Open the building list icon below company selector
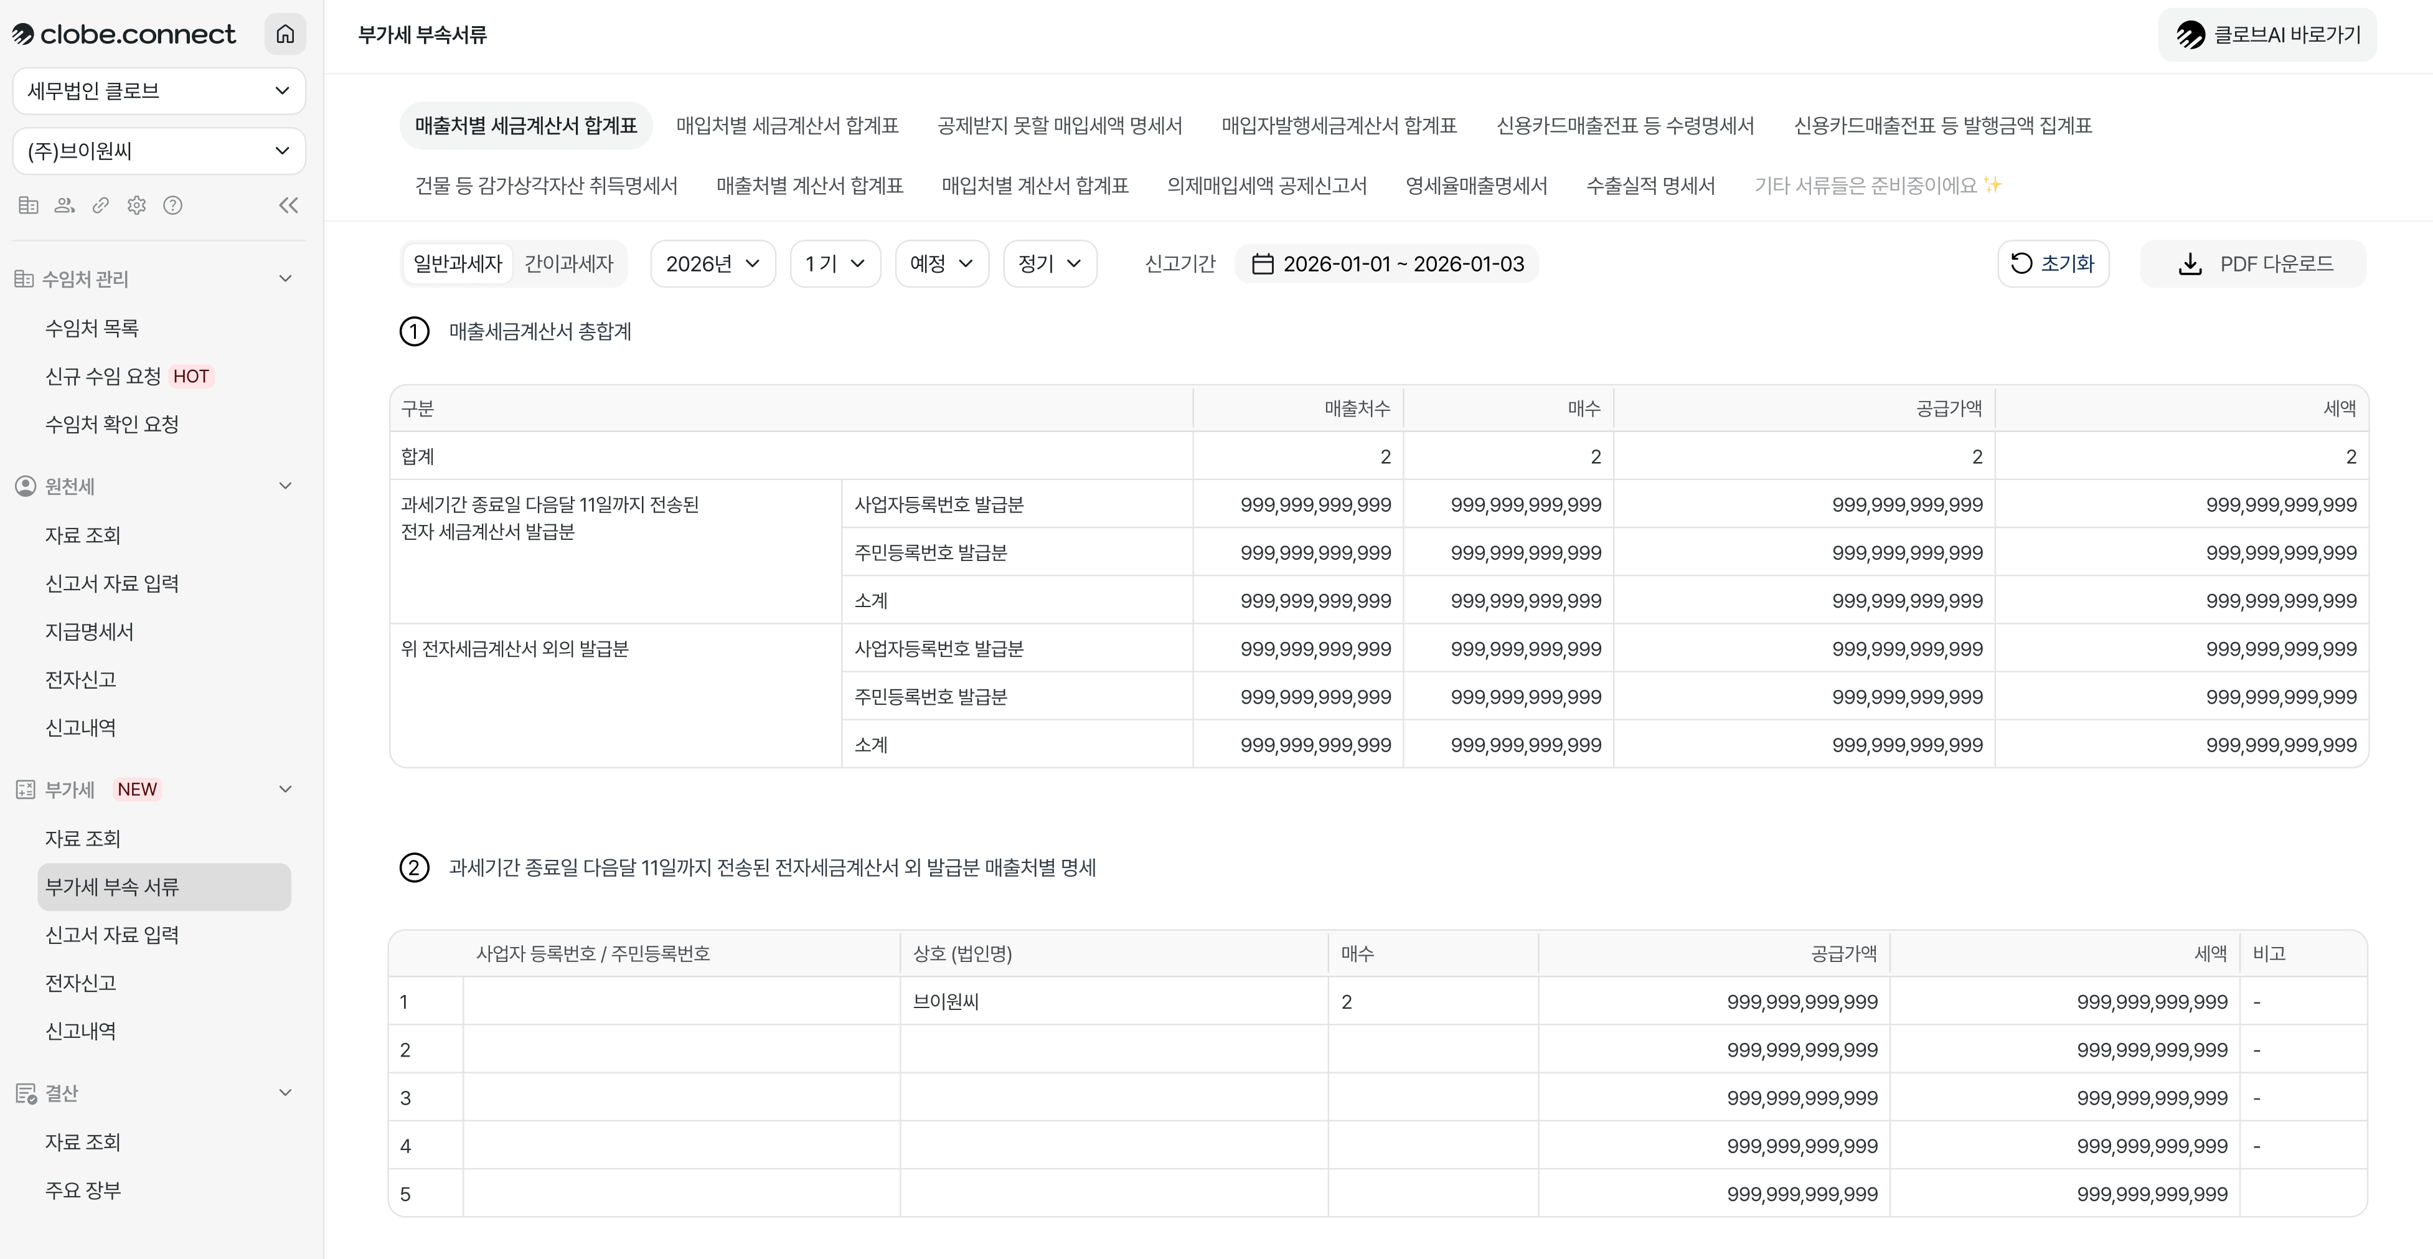Viewport: 2433px width, 1259px height. (29, 205)
